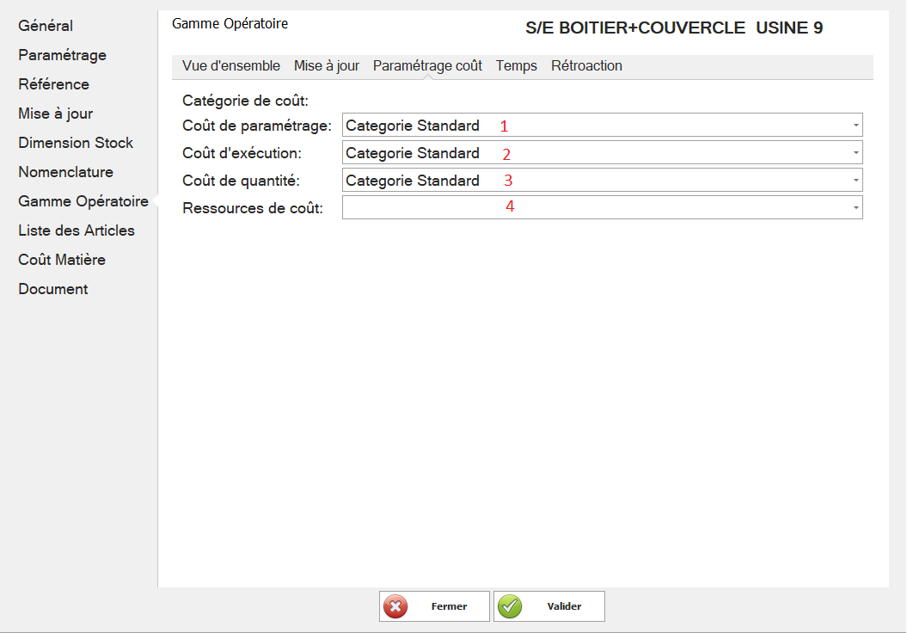This screenshot has width=907, height=633.
Task: Click the red X icon on Fermer
Action: tap(395, 606)
